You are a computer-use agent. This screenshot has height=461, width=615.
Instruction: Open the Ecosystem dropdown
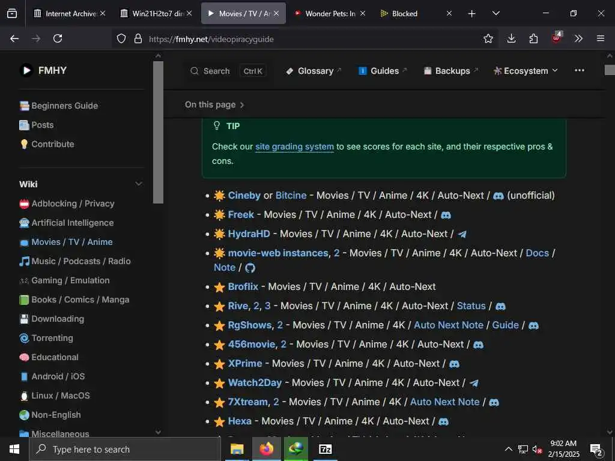click(x=526, y=71)
